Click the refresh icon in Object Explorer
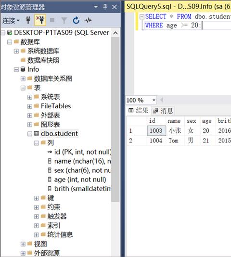 point(76,20)
